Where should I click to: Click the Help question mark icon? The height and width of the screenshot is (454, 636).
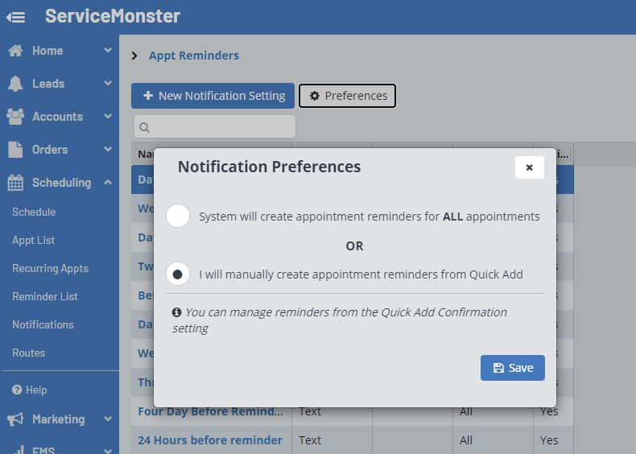click(x=17, y=390)
